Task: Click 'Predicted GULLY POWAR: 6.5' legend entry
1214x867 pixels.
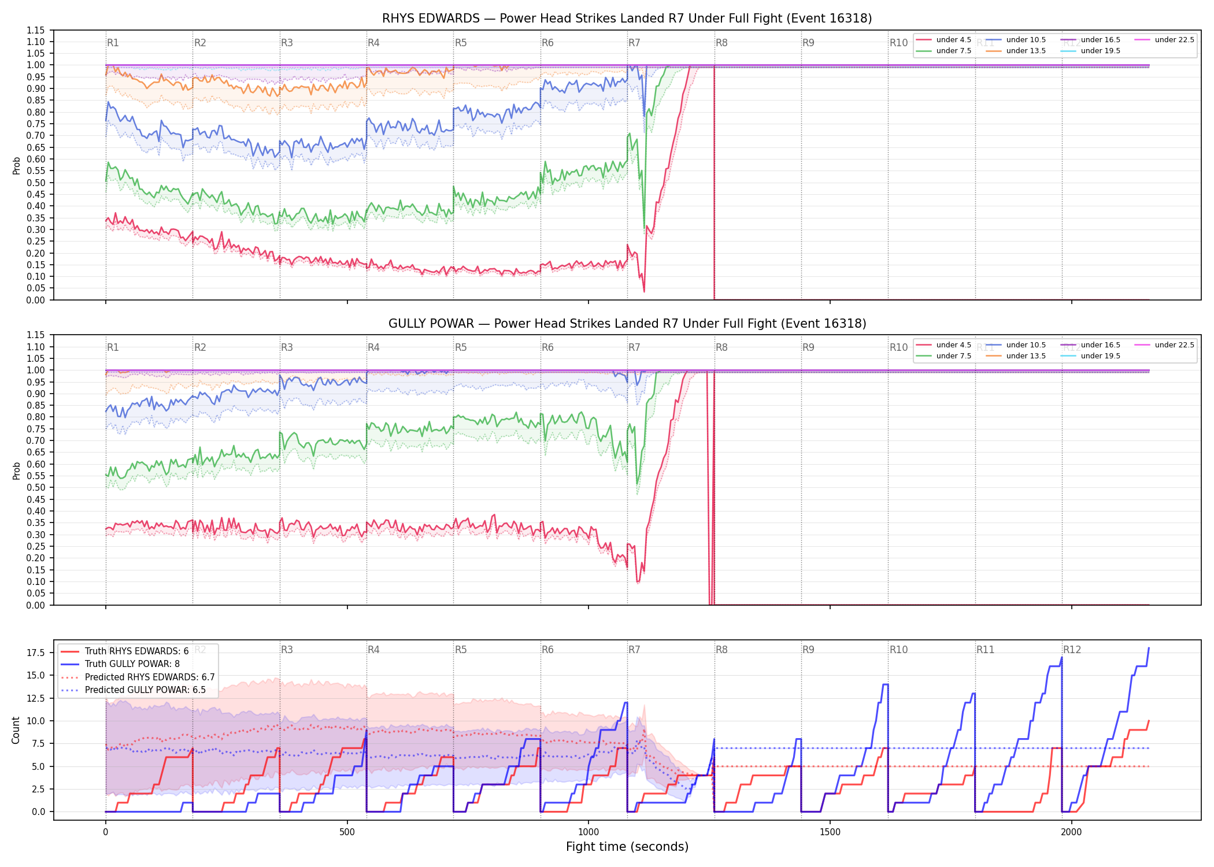Action: point(133,690)
